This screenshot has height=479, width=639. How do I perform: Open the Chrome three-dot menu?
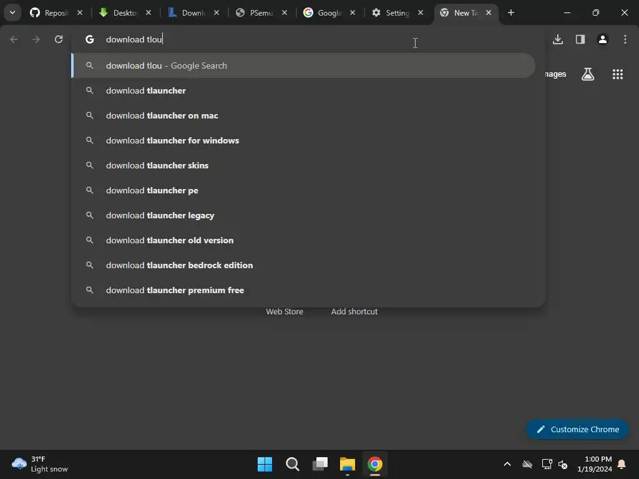point(625,39)
